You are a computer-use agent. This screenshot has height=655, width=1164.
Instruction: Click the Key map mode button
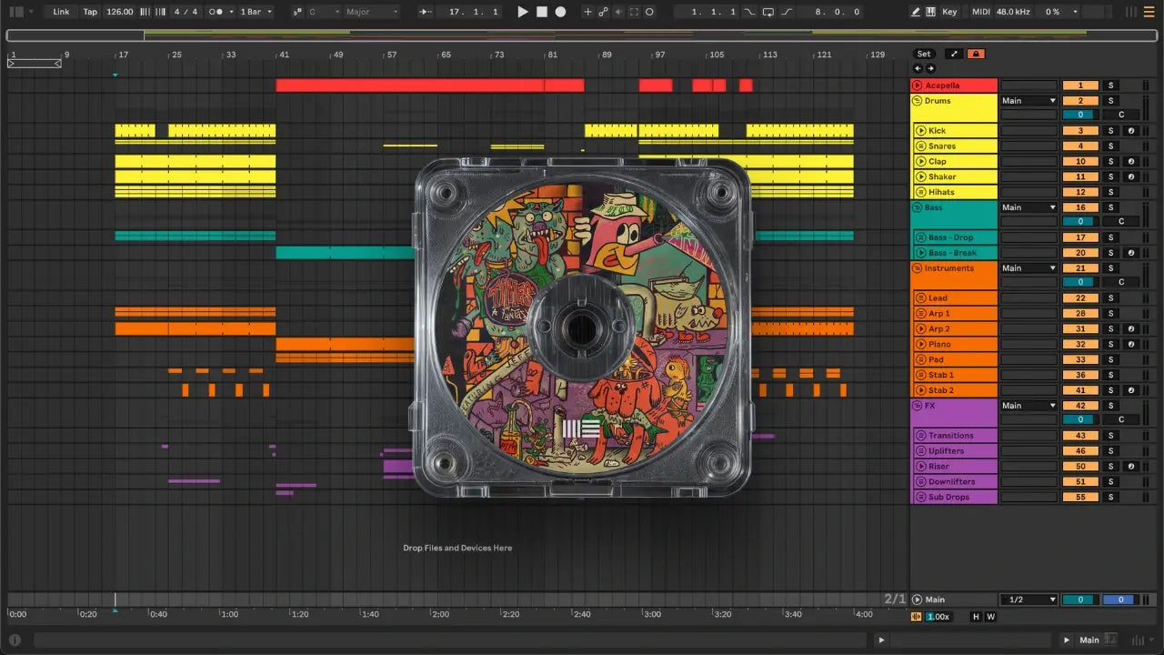point(949,12)
